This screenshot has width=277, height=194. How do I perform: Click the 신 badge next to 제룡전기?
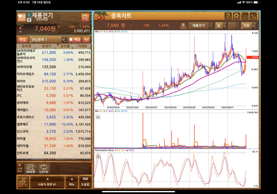point(29,15)
